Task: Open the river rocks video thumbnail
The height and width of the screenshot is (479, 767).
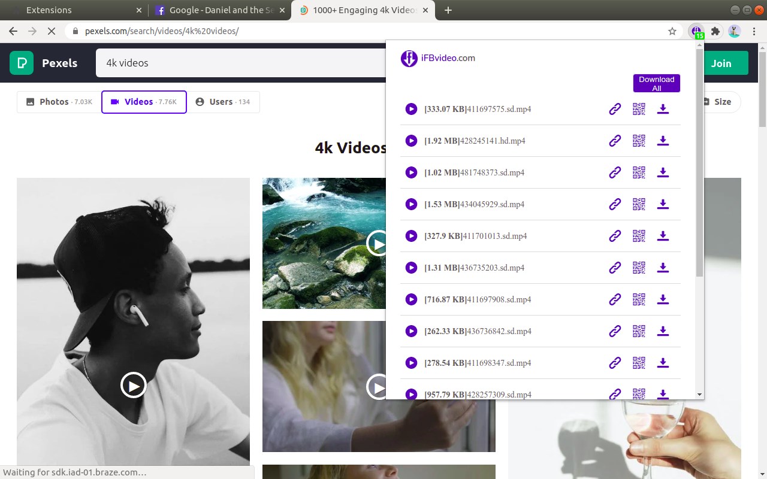Action: click(x=324, y=243)
